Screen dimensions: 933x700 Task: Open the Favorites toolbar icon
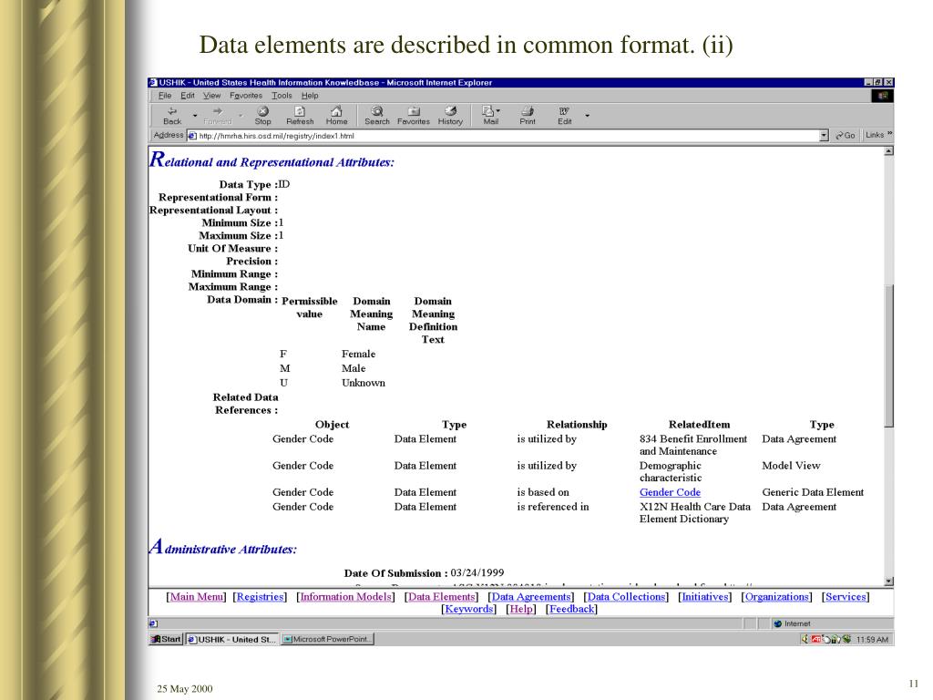click(413, 116)
